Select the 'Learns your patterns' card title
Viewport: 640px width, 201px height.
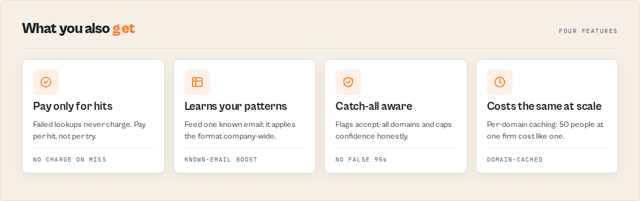[236, 106]
